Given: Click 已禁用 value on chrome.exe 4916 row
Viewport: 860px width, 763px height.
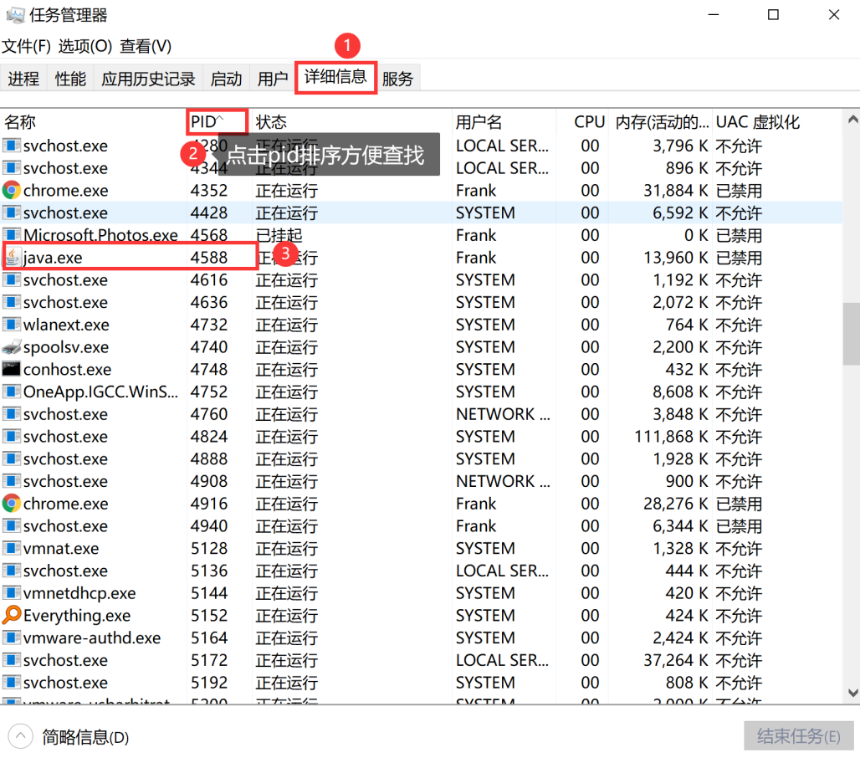Looking at the screenshot, I should (740, 504).
